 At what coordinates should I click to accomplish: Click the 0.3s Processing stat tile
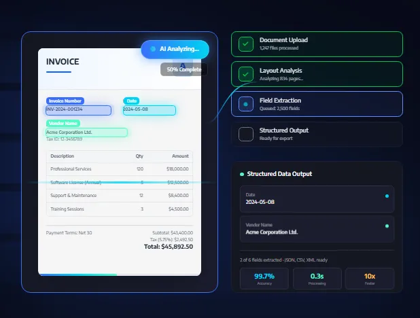click(317, 279)
